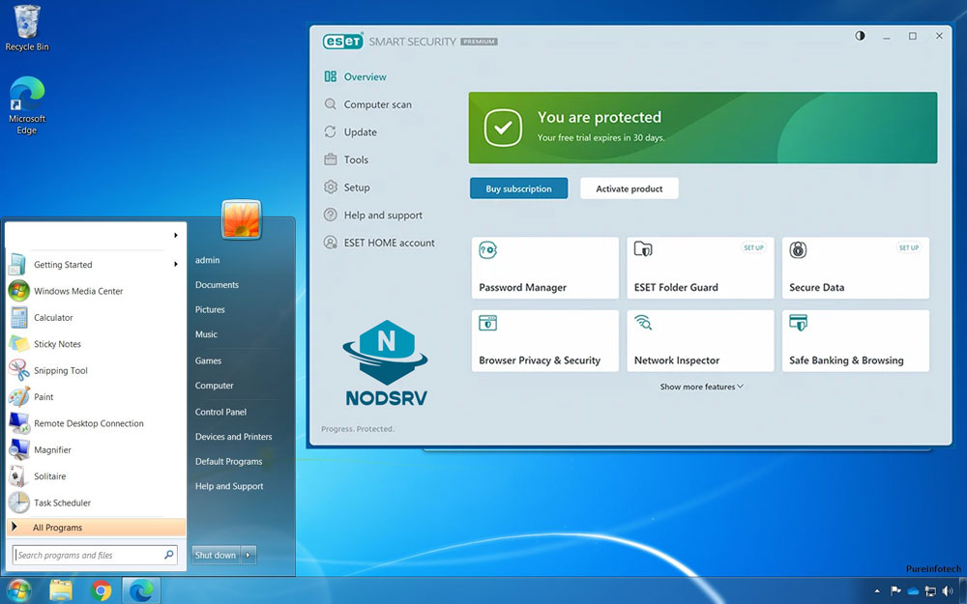
Task: Open Browser Privacy & Security tile
Action: click(x=544, y=340)
